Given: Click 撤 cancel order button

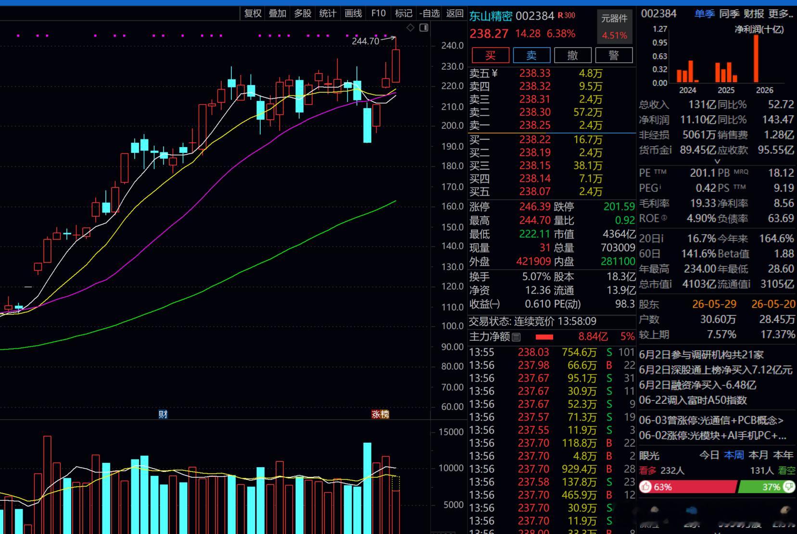Looking at the screenshot, I should 573,55.
